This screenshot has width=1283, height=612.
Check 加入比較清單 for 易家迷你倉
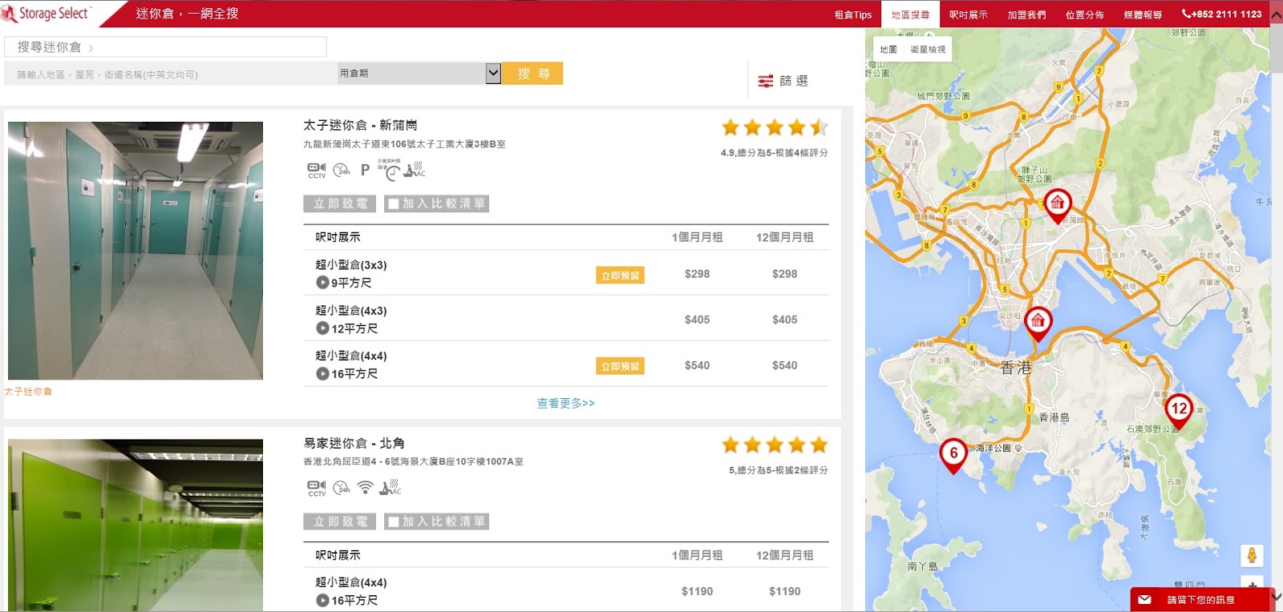point(394,522)
